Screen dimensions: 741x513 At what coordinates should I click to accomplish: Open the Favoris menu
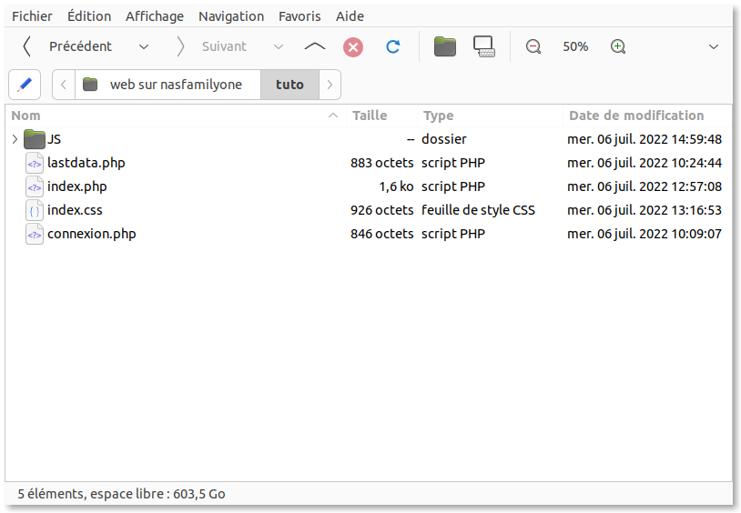coord(299,16)
